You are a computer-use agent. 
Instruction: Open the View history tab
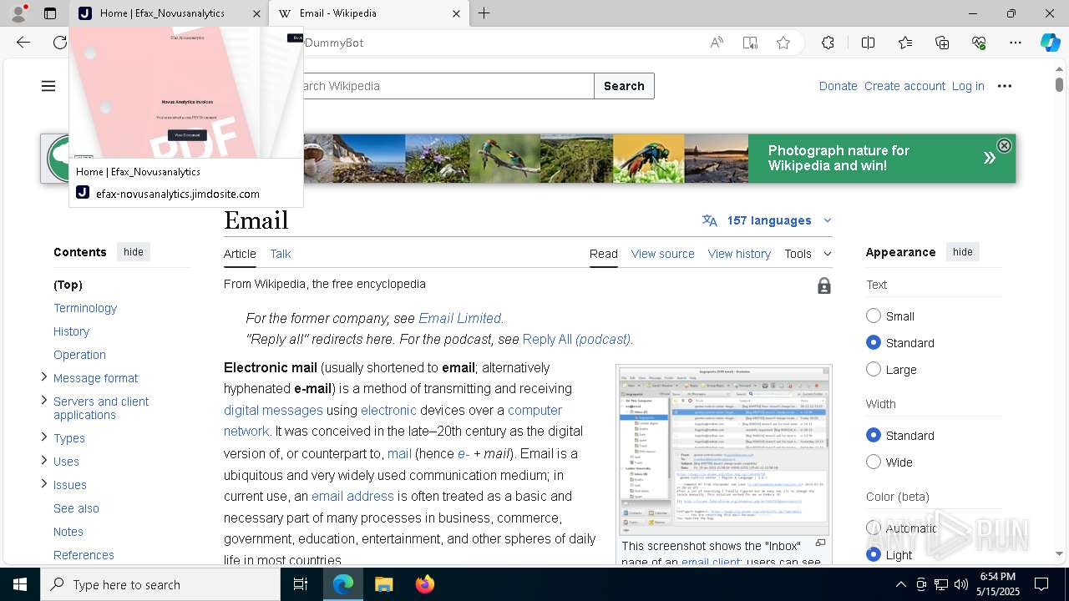tap(739, 254)
